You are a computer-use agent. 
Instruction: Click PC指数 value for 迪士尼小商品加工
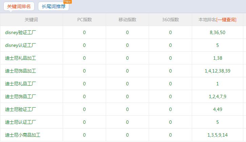pyautogui.click(x=84, y=135)
